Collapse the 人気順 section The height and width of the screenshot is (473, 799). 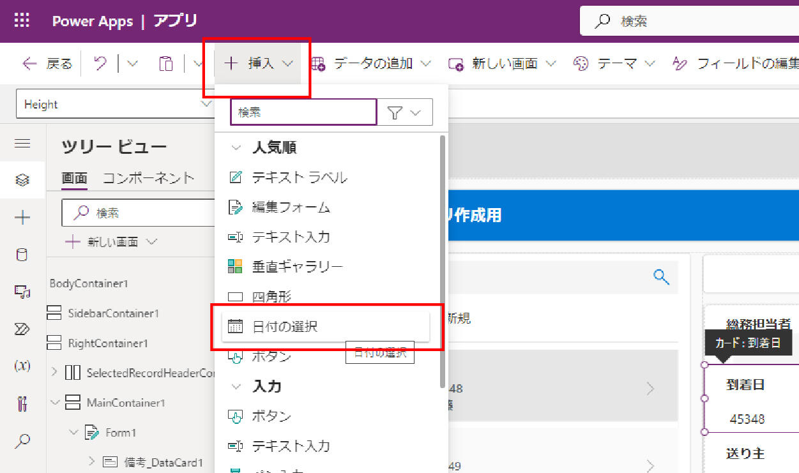[237, 148]
